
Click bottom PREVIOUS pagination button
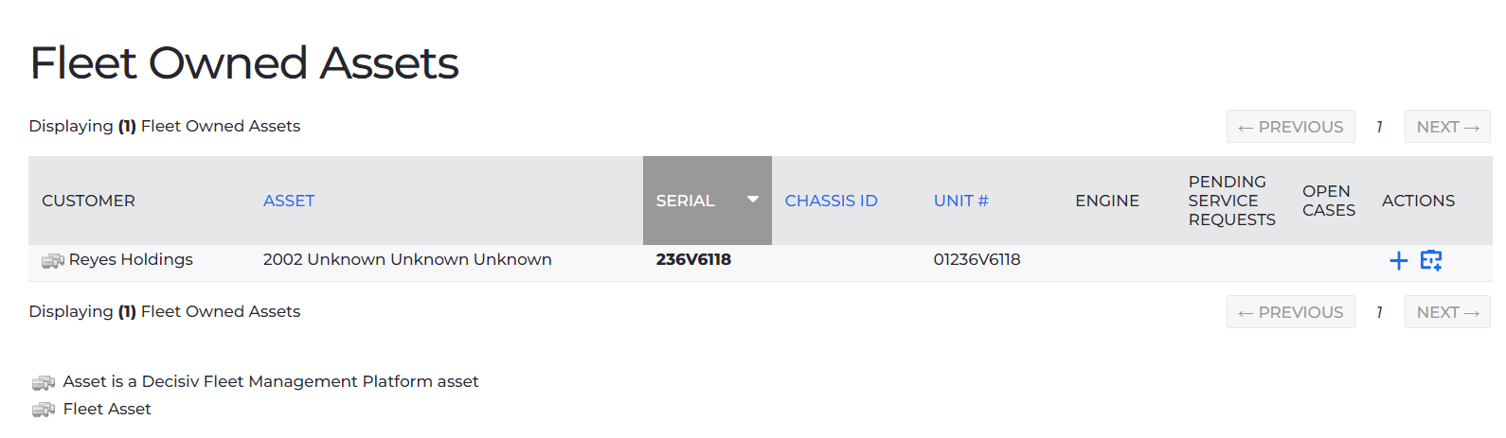point(1290,312)
